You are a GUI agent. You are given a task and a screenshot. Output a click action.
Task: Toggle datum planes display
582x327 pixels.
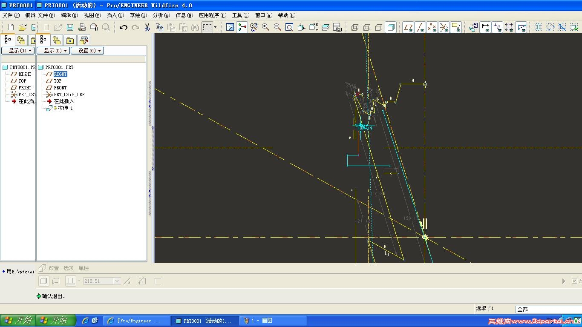click(408, 28)
